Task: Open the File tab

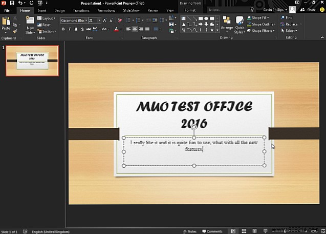Action: [x=7, y=10]
